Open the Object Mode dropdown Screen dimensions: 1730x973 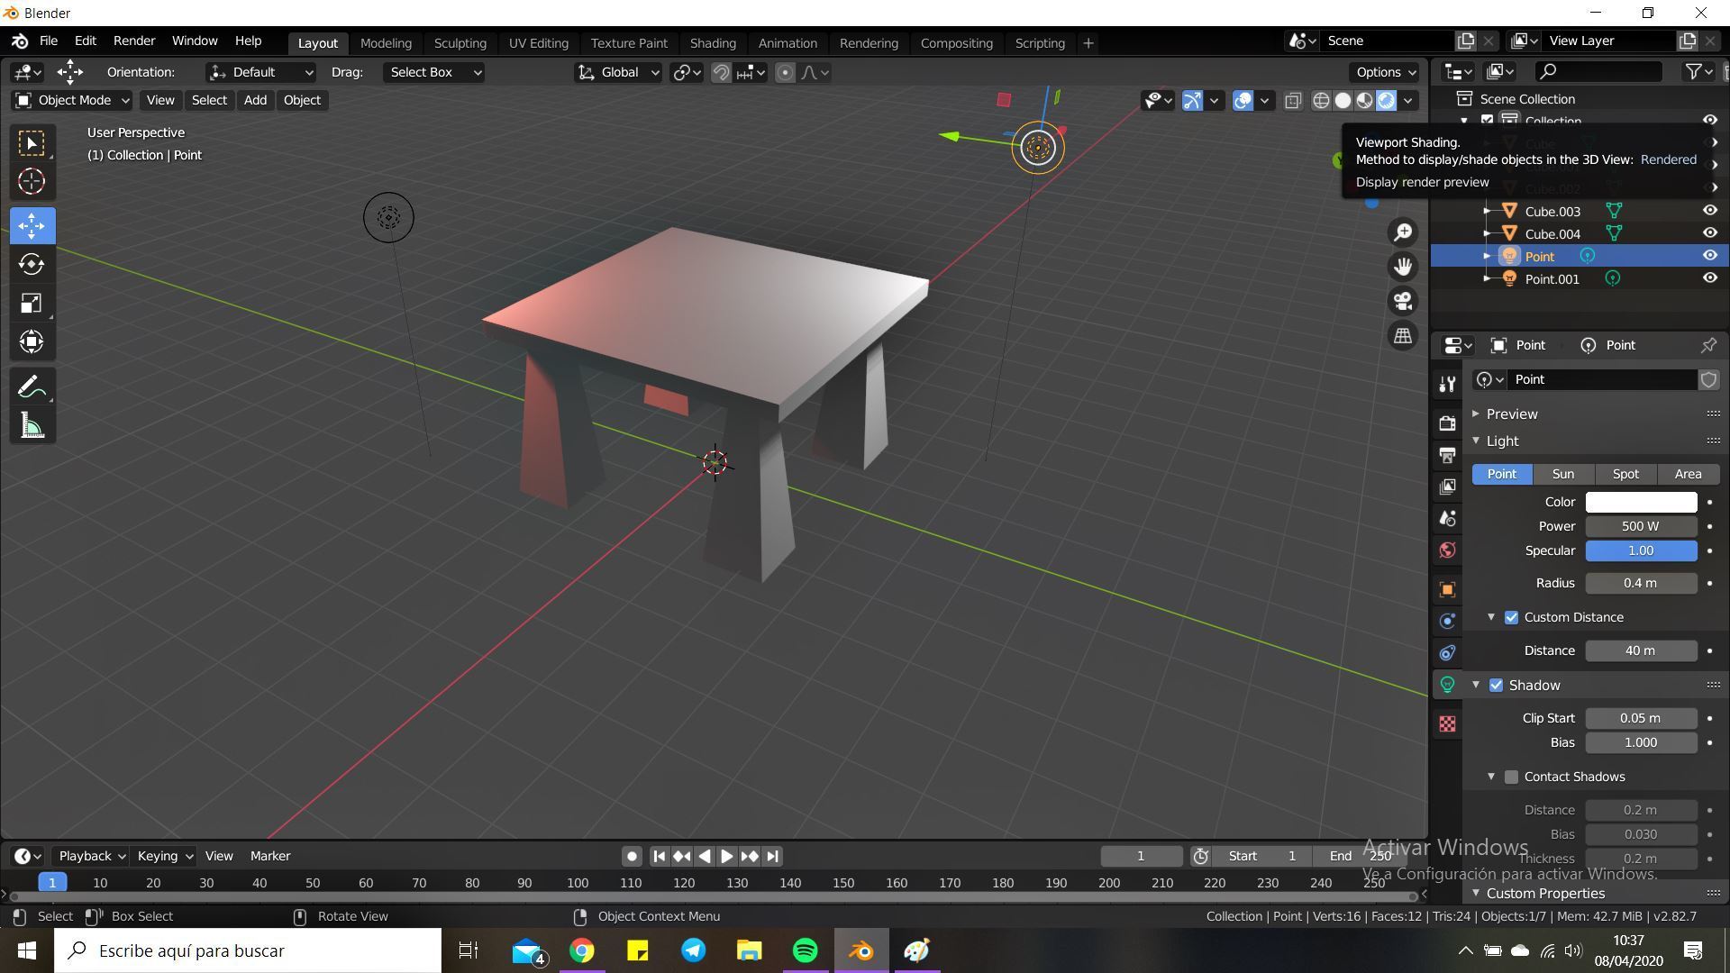tap(72, 100)
